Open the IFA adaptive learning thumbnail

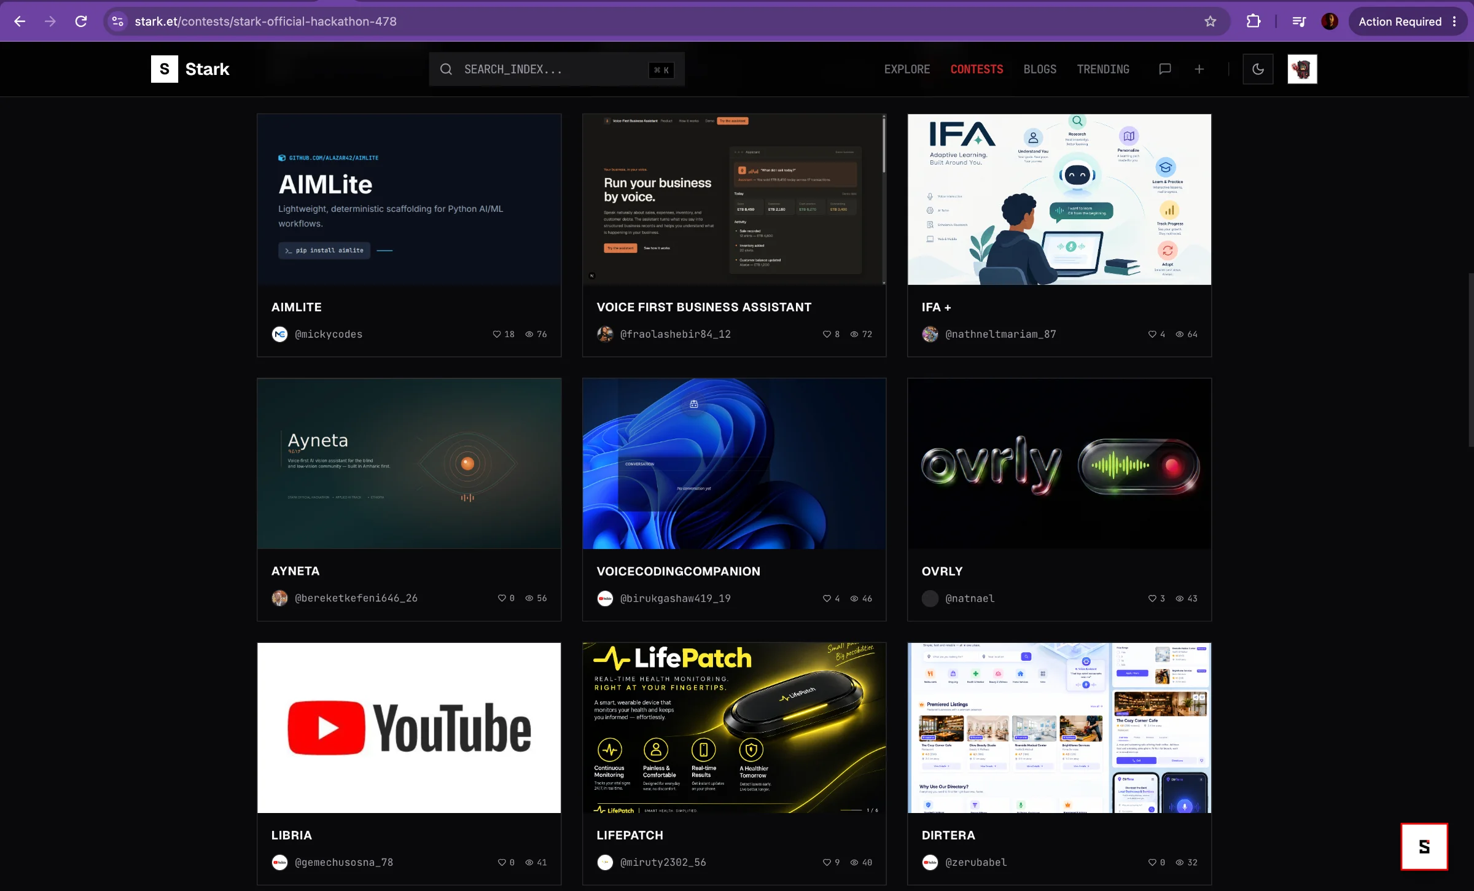pos(1059,200)
